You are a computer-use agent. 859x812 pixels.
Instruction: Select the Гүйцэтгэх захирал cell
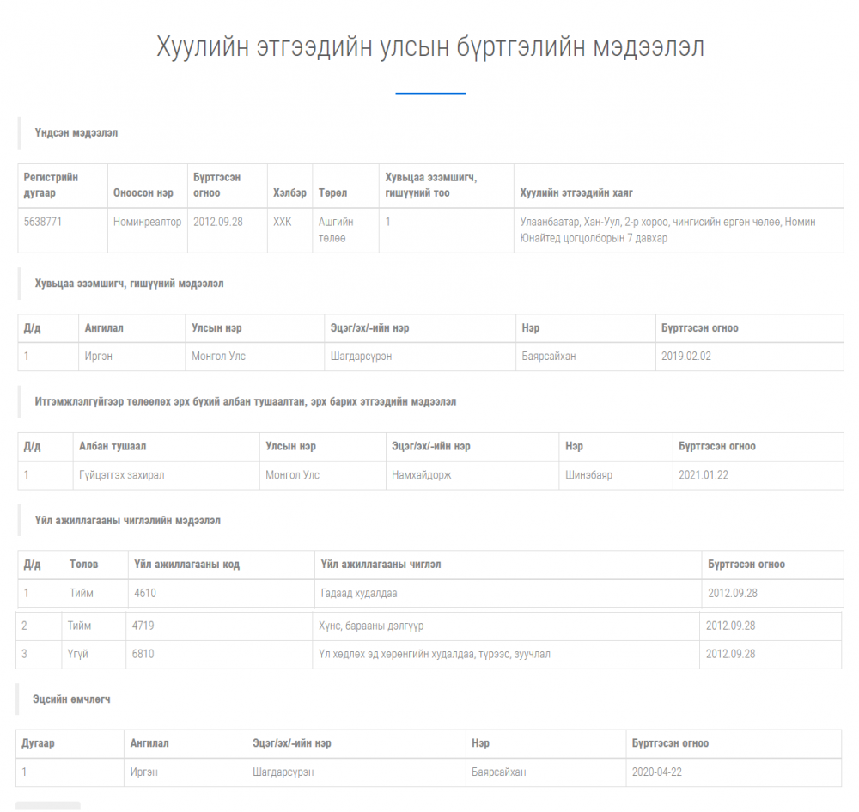tap(122, 475)
